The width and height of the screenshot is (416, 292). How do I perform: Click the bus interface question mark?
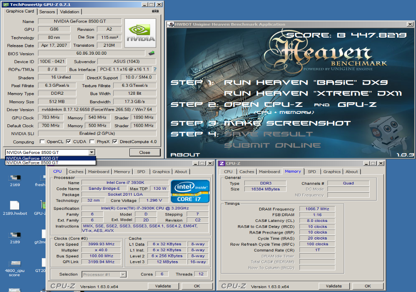click(x=155, y=69)
